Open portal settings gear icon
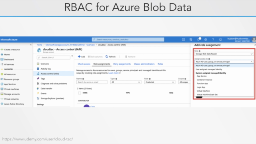The image size is (256, 144). [206, 40]
